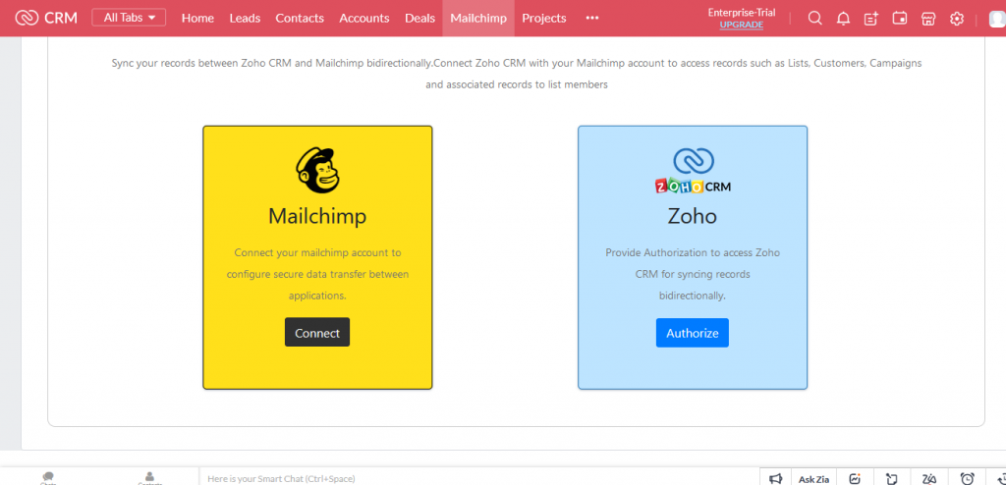Click the Zoho CRM logo in blue card
Screen dimensions: 1006x485
693,171
